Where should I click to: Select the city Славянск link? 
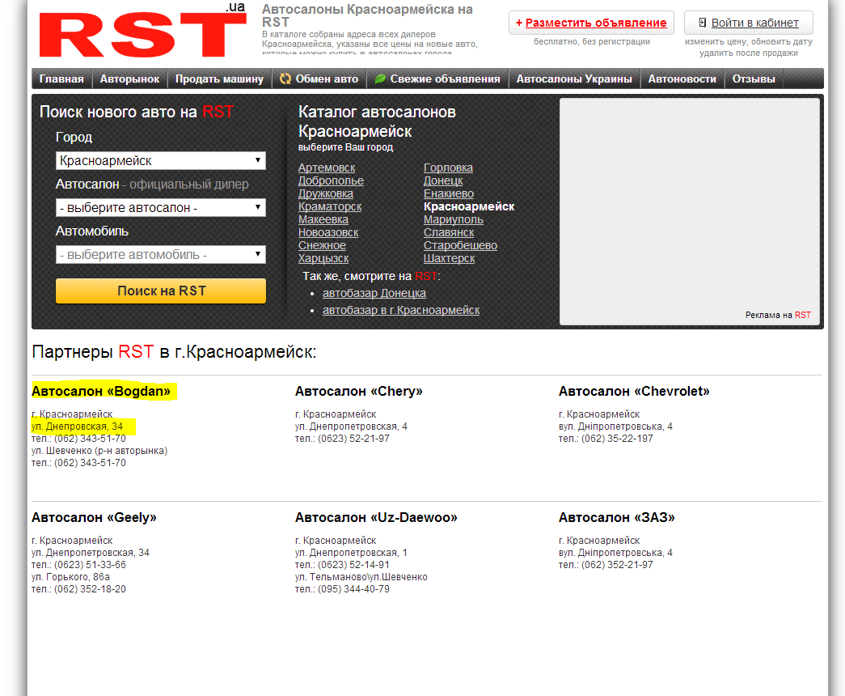(449, 232)
